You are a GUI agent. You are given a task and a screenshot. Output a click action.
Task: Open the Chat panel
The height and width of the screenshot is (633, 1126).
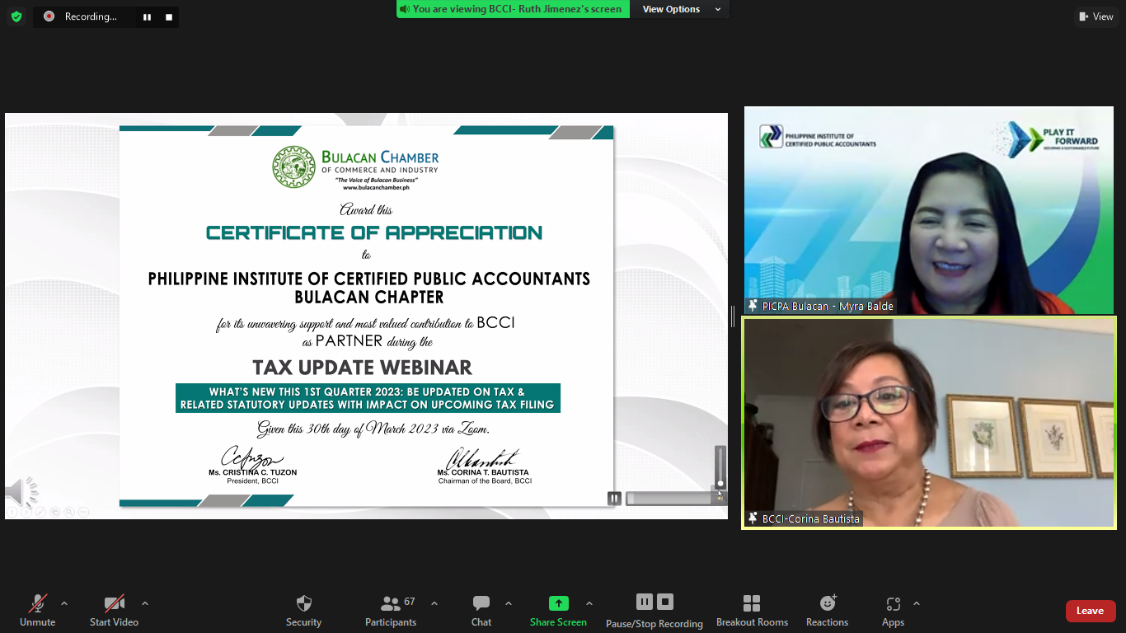[481, 611]
